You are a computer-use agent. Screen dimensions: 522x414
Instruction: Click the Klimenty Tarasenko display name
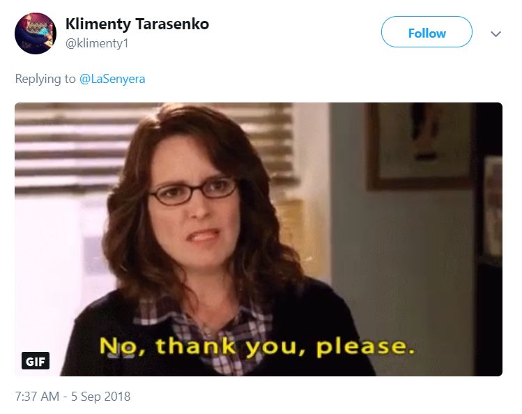coord(137,24)
